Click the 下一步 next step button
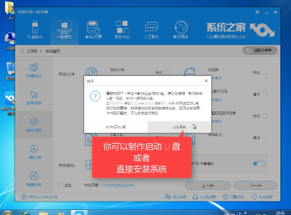The image size is (291, 215). click(256, 185)
